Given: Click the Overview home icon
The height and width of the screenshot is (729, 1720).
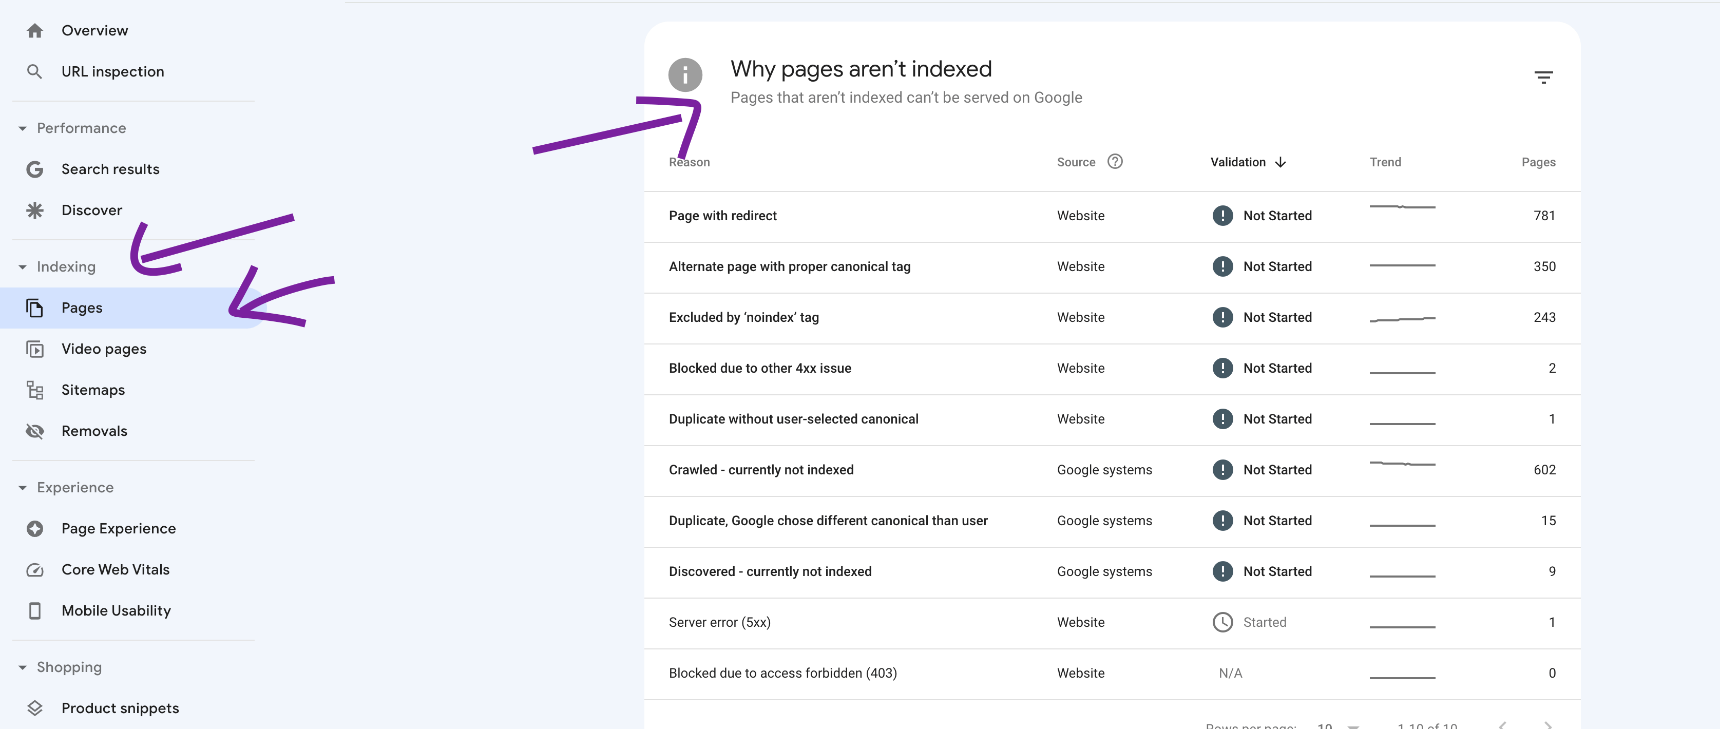Looking at the screenshot, I should (35, 31).
